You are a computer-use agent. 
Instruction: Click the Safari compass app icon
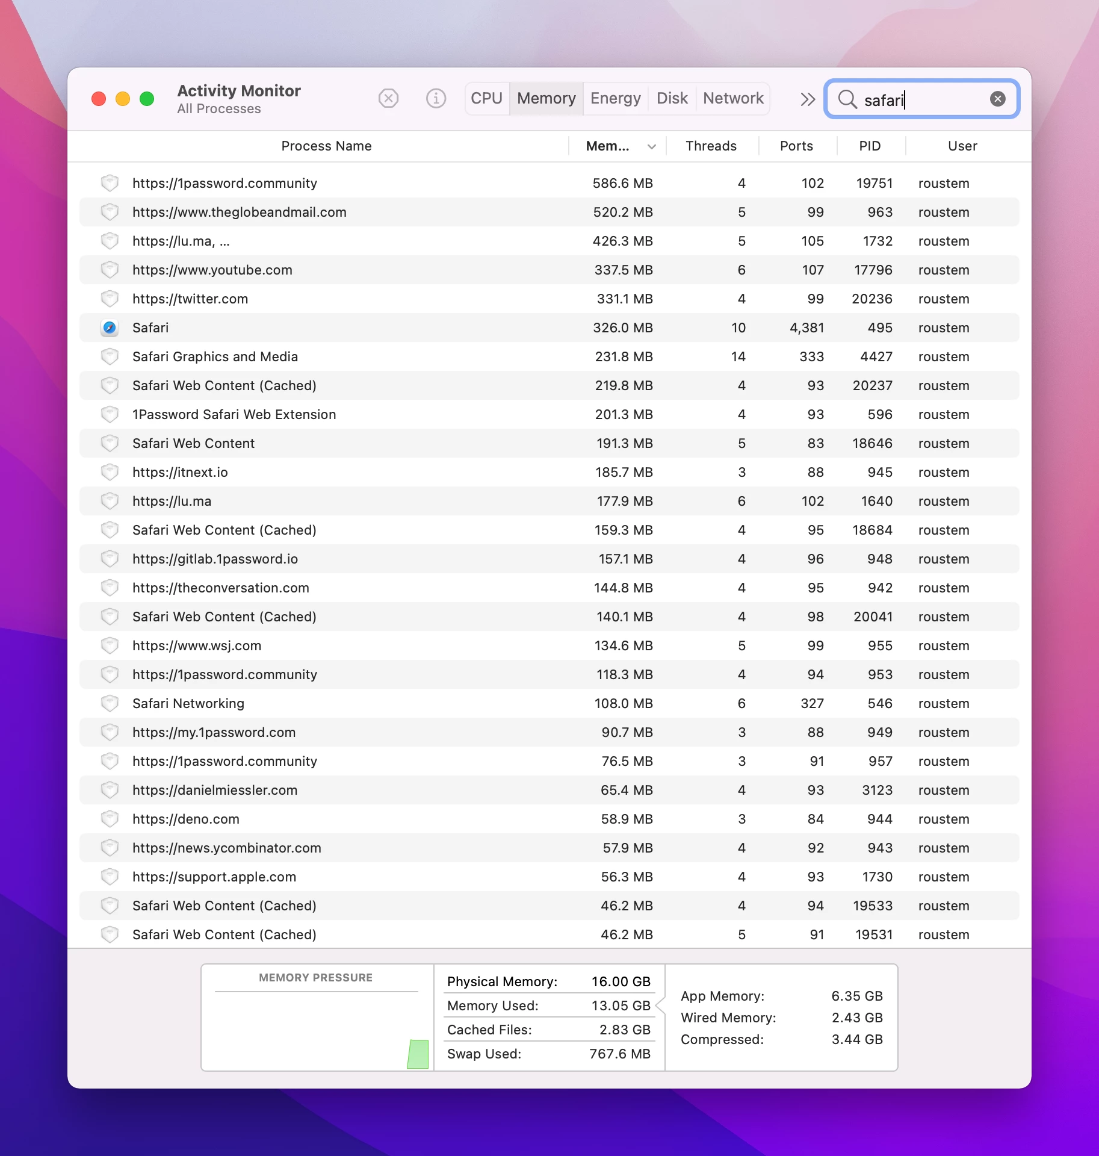[110, 328]
